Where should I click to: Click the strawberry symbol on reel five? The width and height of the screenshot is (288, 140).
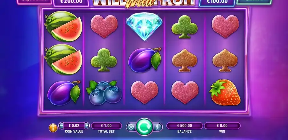pyautogui.click(x=225, y=92)
